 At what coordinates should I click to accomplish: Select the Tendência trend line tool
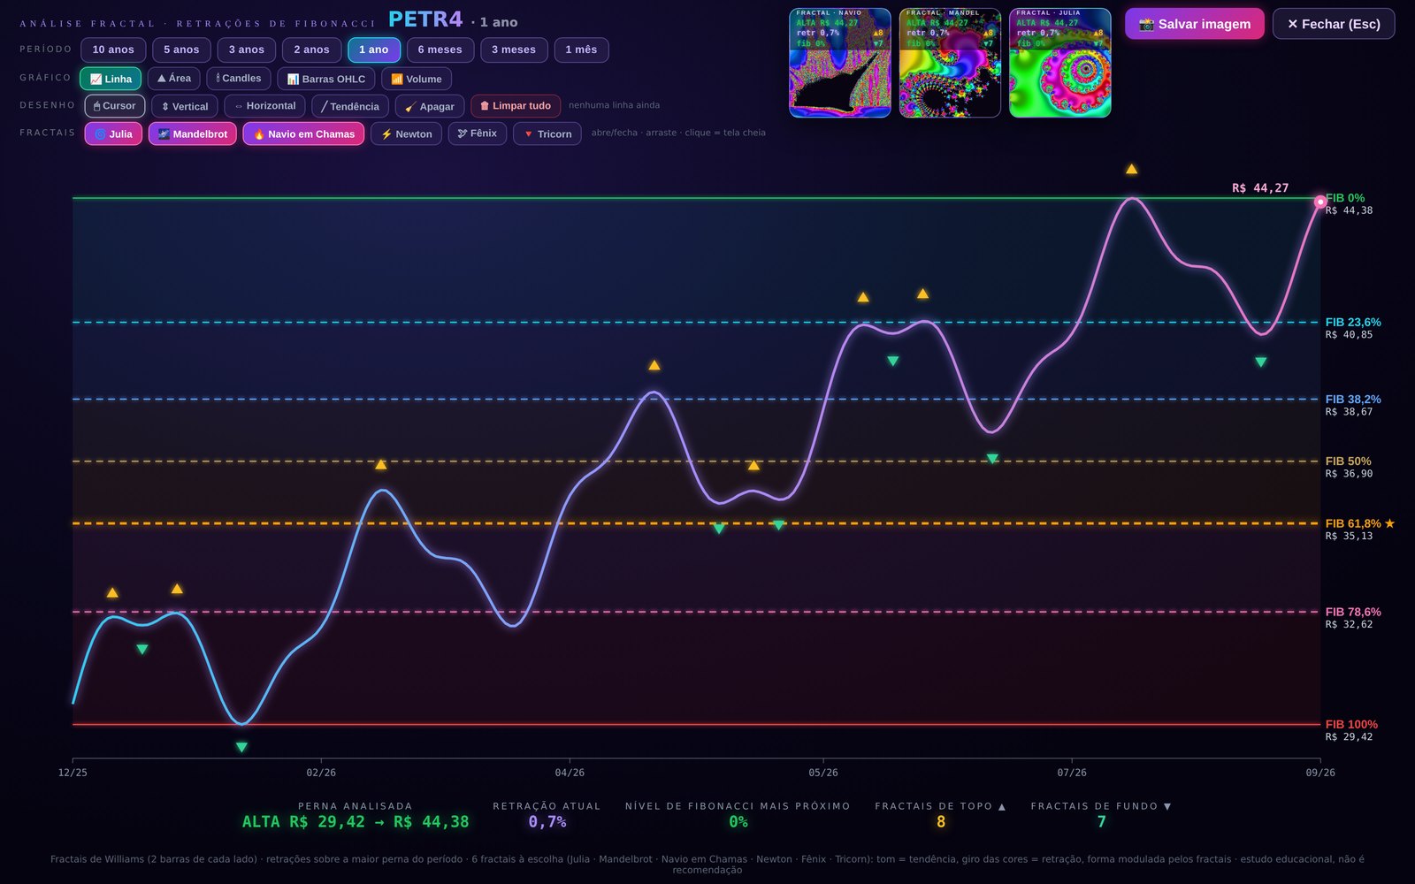350,106
